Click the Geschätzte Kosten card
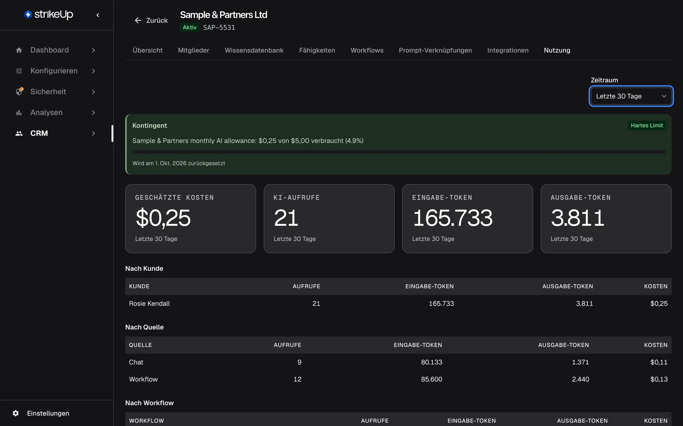 pos(190,218)
